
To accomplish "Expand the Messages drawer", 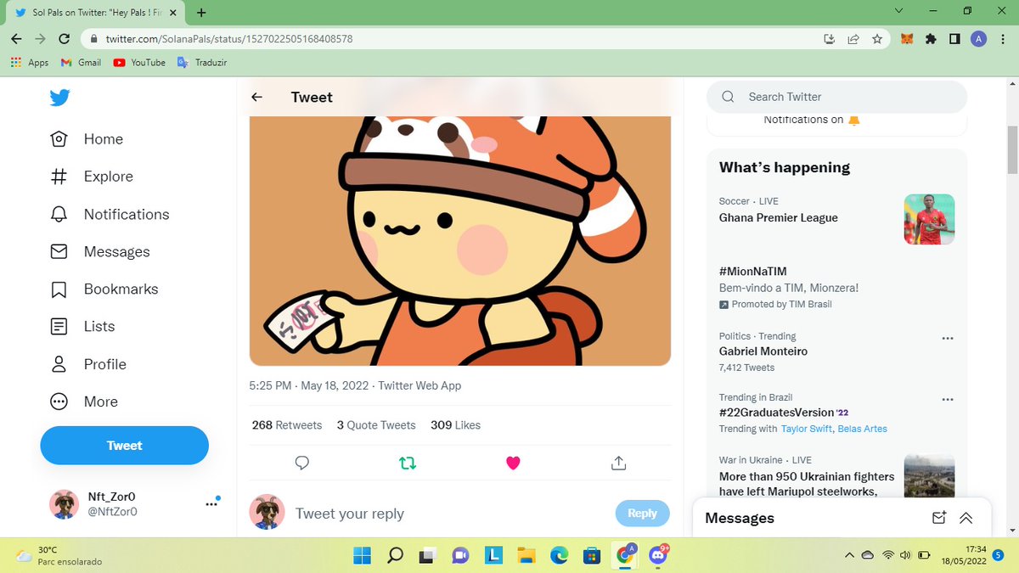I will click(966, 518).
